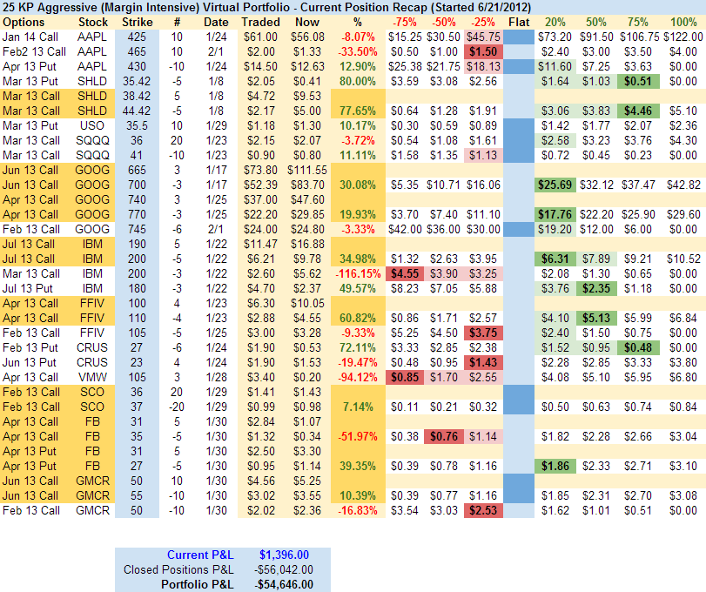706x592 pixels.
Task: Select the VMW stock cell
Action: click(93, 377)
